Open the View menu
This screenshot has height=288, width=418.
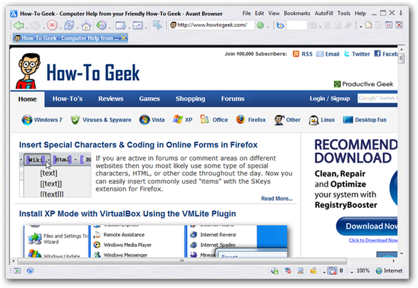(274, 13)
